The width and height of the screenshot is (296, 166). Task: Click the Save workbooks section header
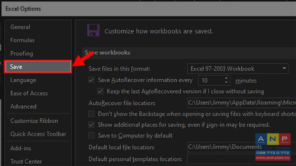coord(107,52)
